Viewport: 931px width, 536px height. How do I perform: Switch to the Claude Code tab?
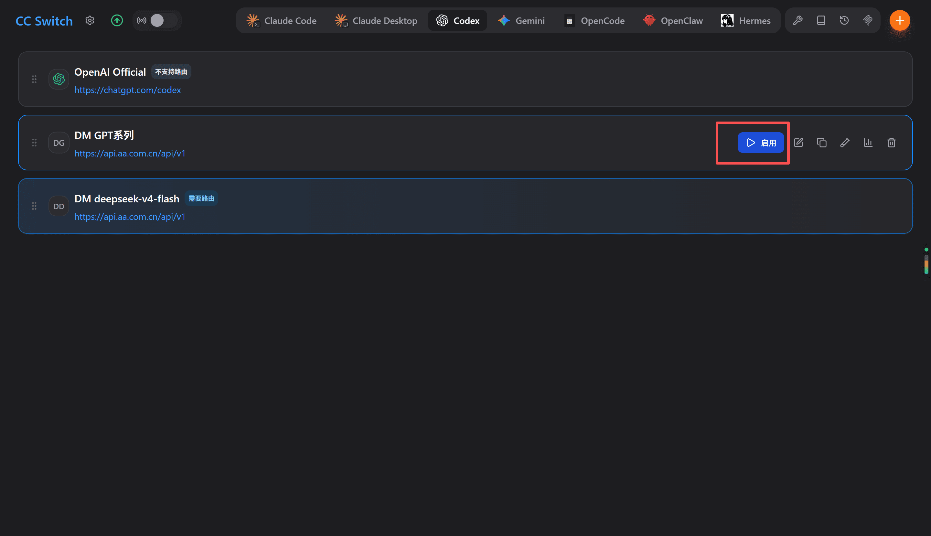click(281, 21)
